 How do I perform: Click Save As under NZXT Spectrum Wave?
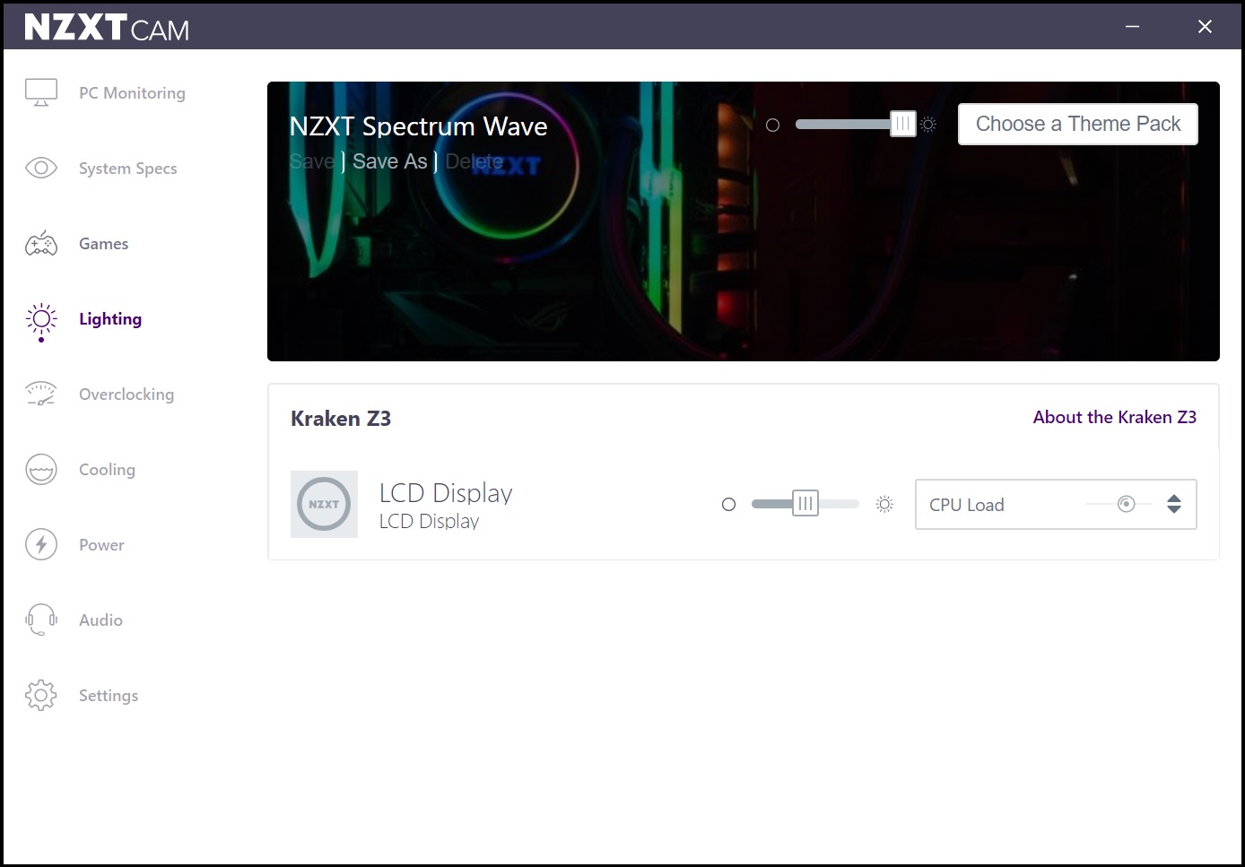point(389,161)
